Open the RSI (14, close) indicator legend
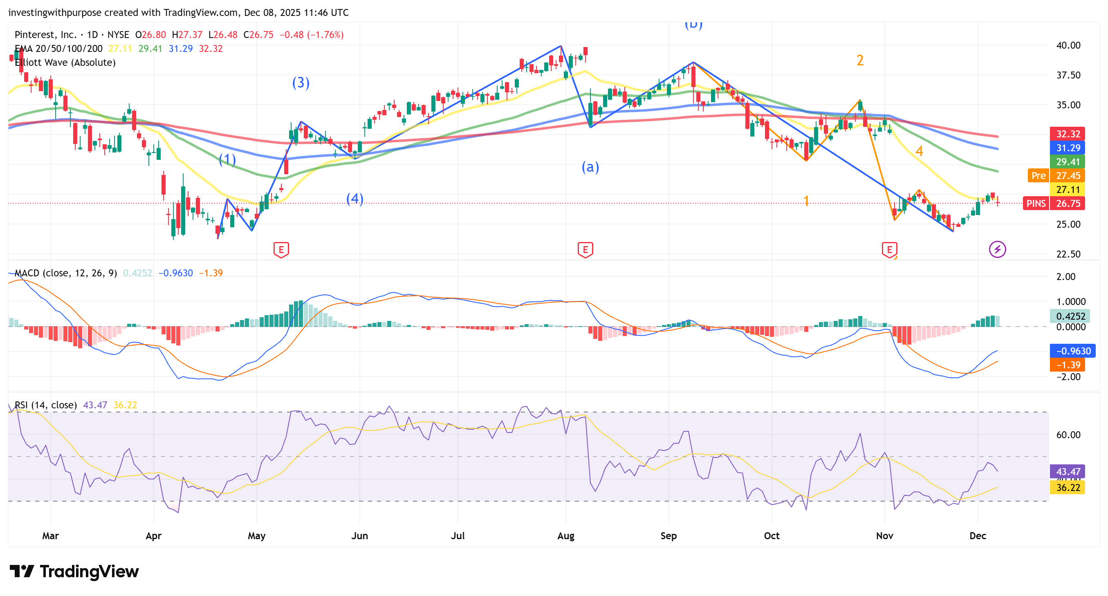This screenshot has width=1108, height=596. coord(46,405)
